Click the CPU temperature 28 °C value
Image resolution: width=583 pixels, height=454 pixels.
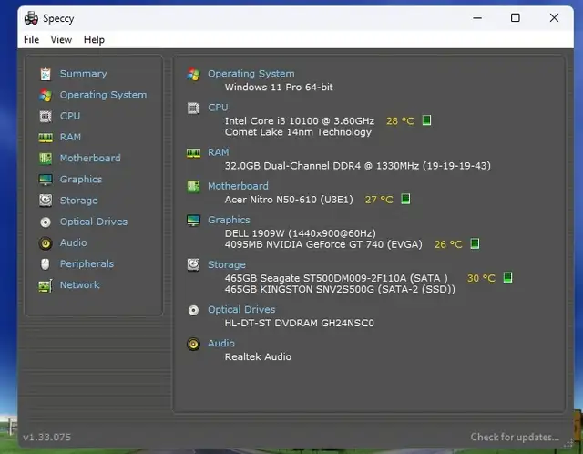click(x=400, y=121)
